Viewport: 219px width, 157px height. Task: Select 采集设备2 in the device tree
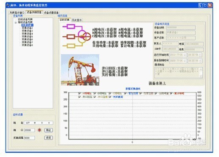point(28,28)
